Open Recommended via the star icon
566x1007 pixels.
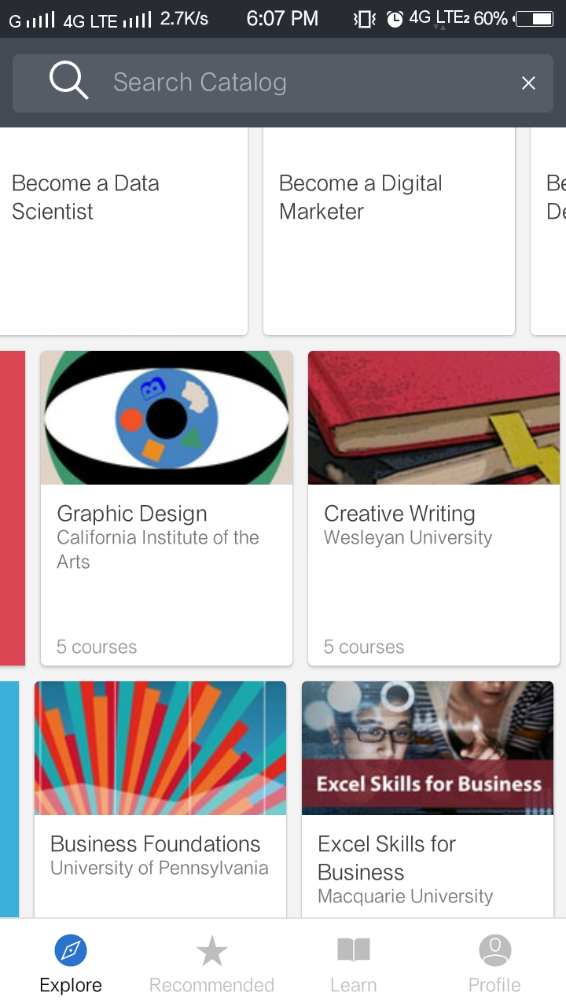(211, 952)
